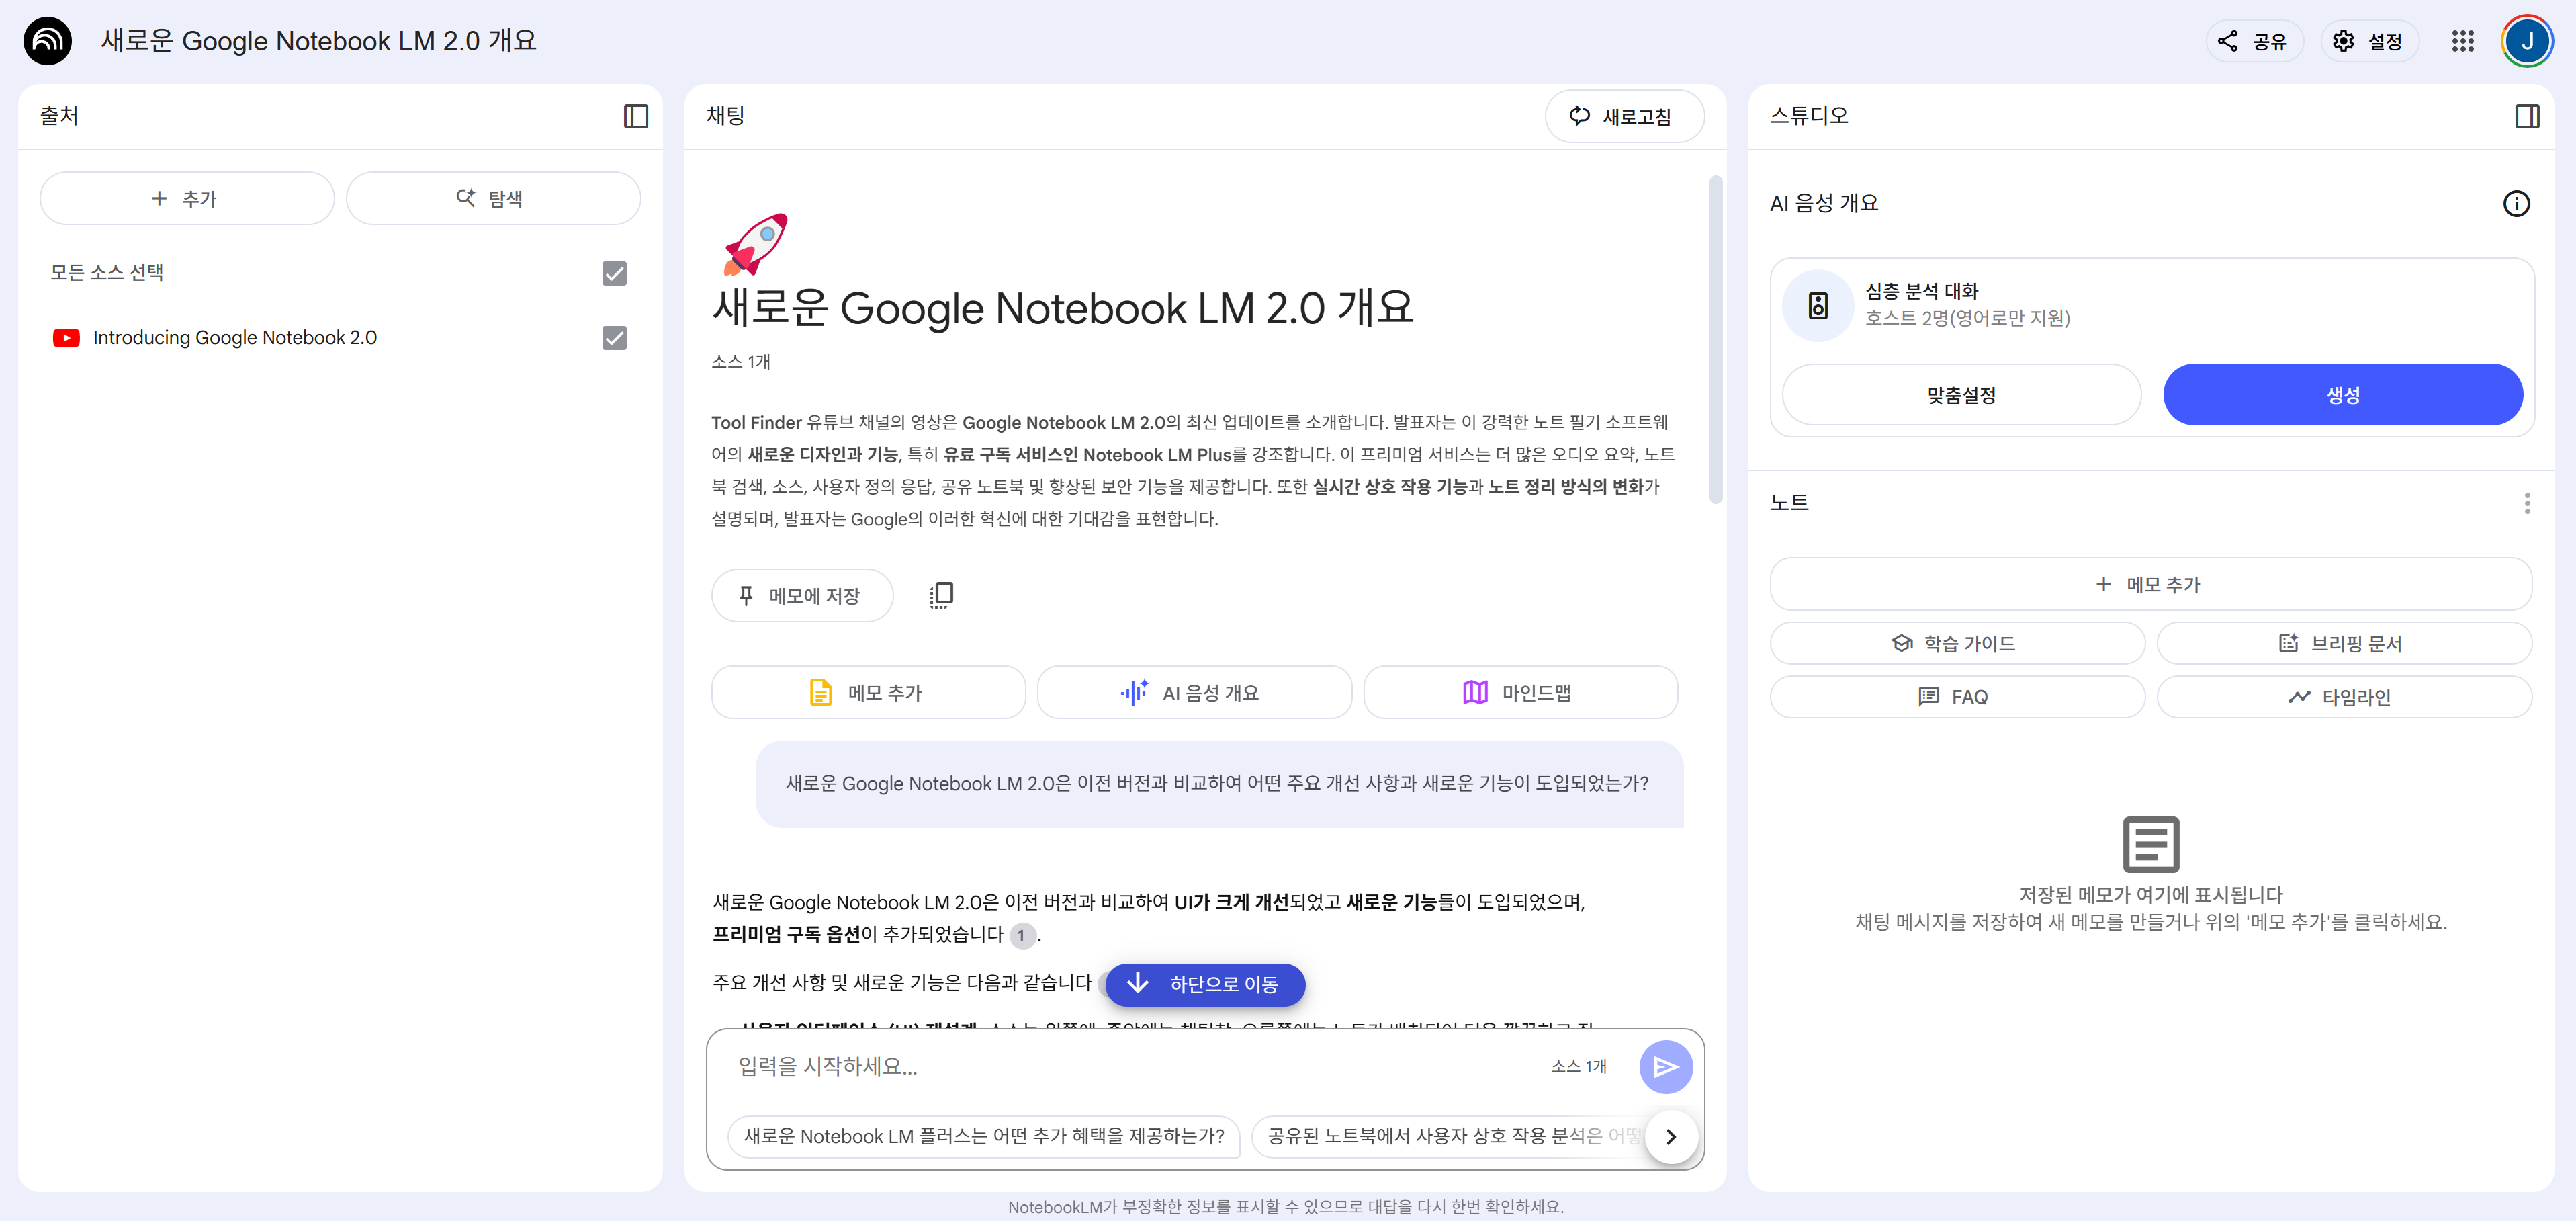The height and width of the screenshot is (1221, 2576).
Task: Click the YouTube source icon
Action: (66, 338)
